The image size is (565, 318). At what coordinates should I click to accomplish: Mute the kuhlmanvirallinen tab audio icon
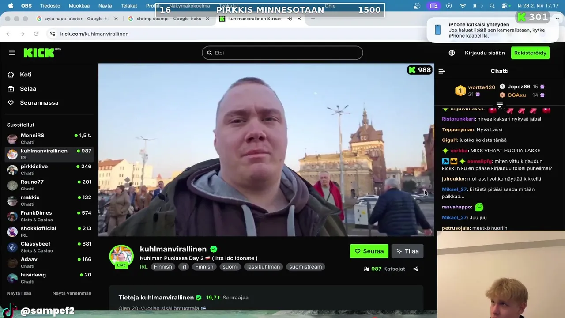[290, 19]
